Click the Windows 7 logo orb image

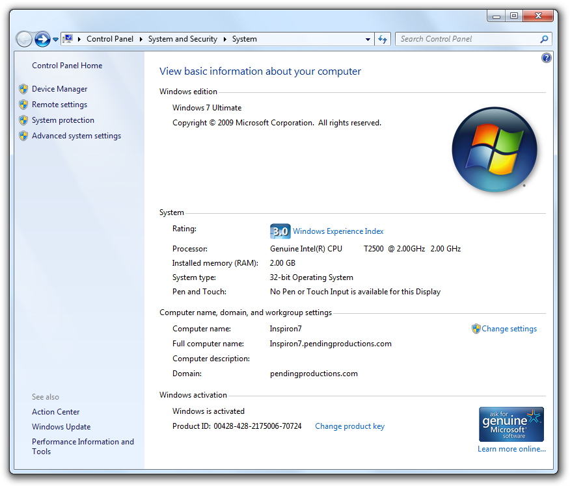click(495, 149)
